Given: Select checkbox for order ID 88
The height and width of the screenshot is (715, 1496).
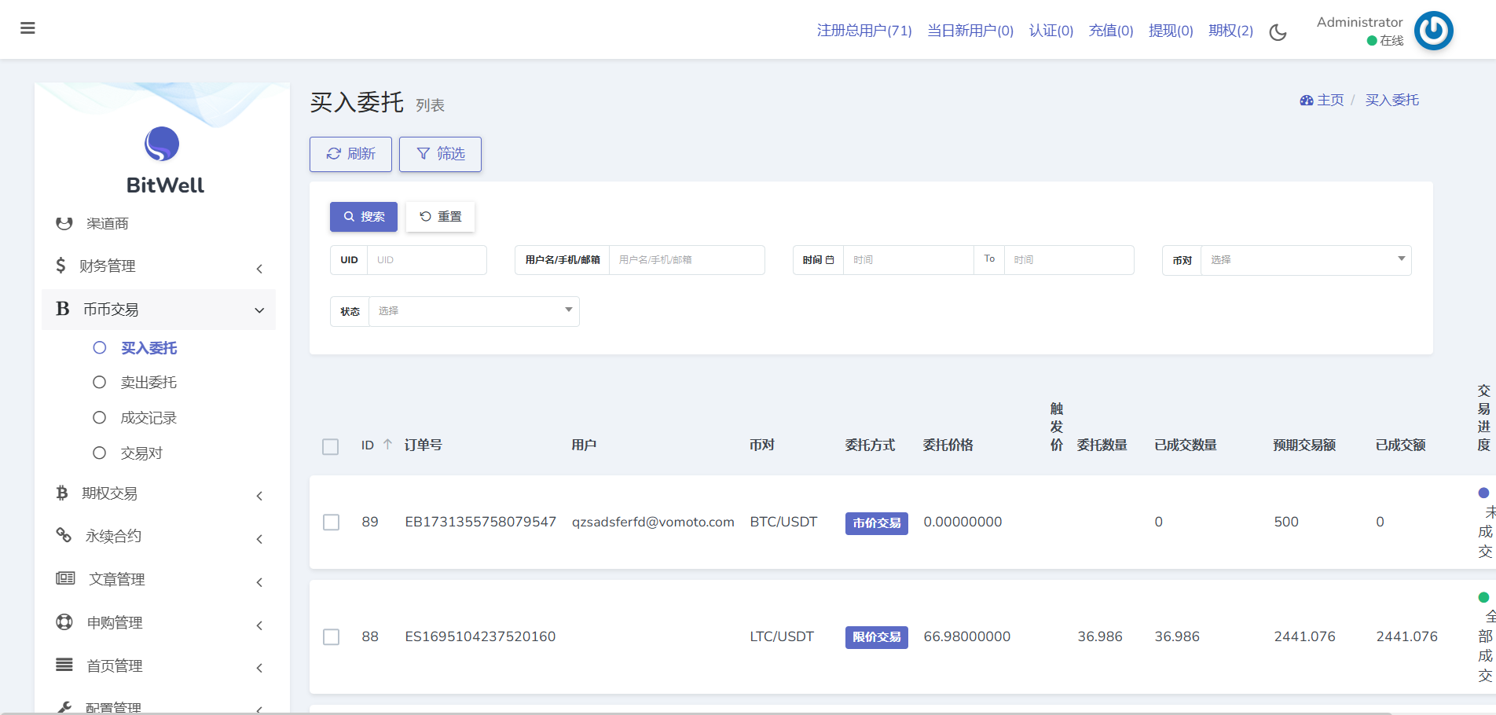Looking at the screenshot, I should click(x=332, y=637).
